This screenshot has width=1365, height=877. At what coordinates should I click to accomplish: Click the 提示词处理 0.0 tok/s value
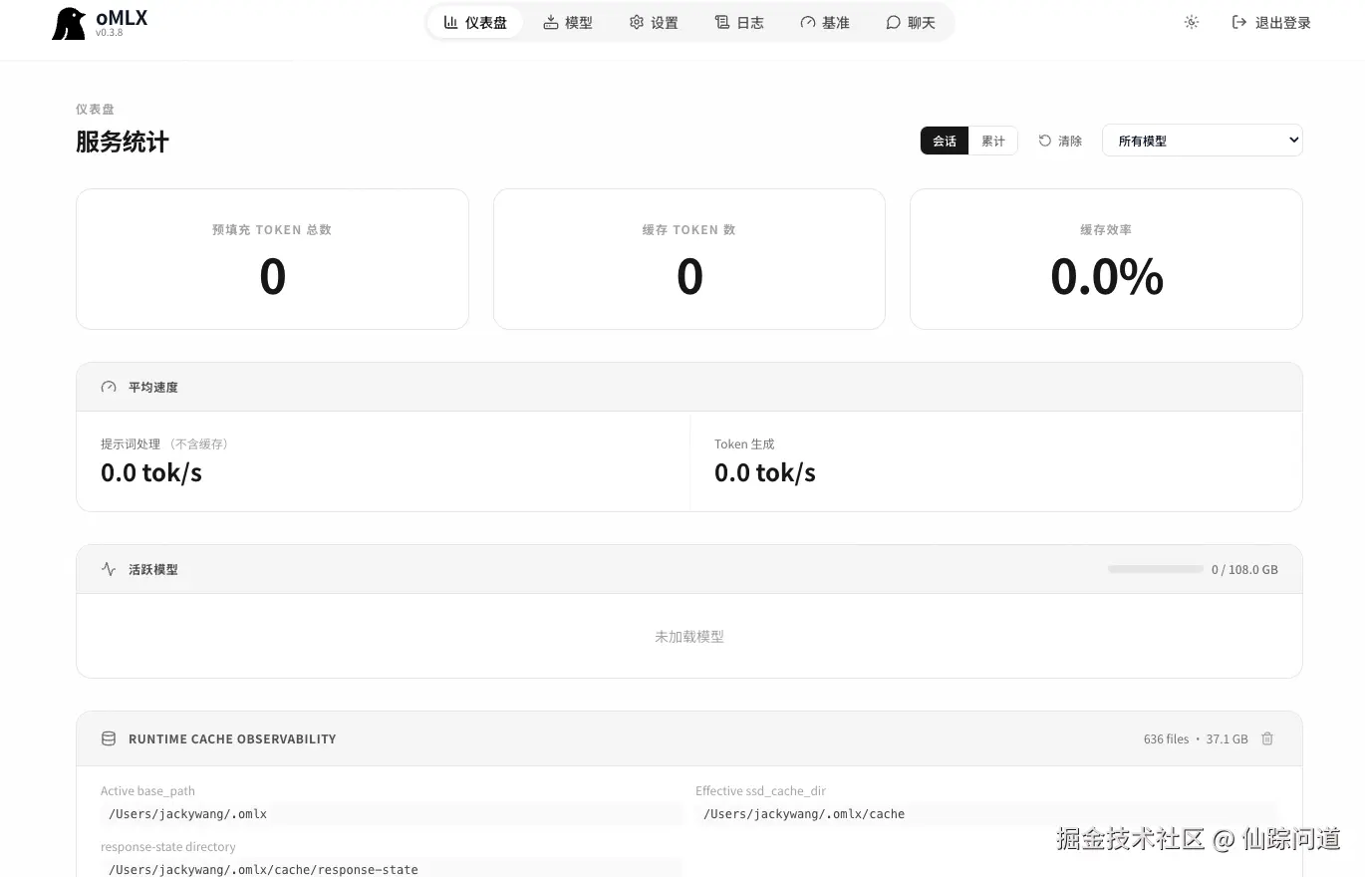click(151, 472)
